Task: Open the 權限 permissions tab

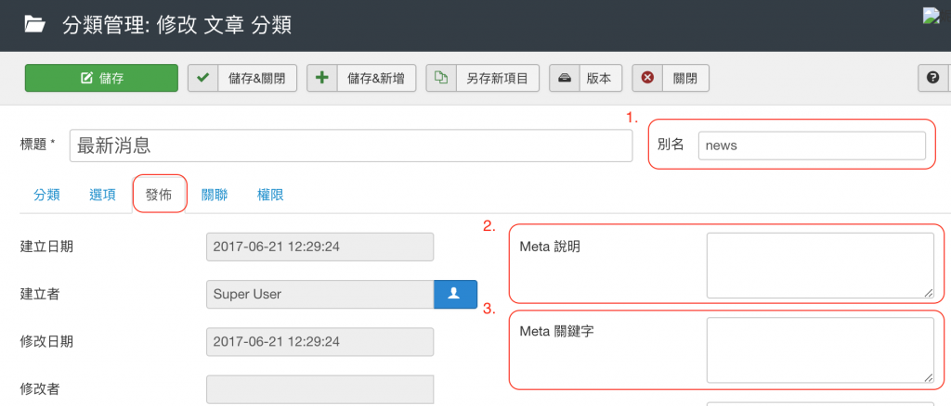Action: click(x=270, y=195)
